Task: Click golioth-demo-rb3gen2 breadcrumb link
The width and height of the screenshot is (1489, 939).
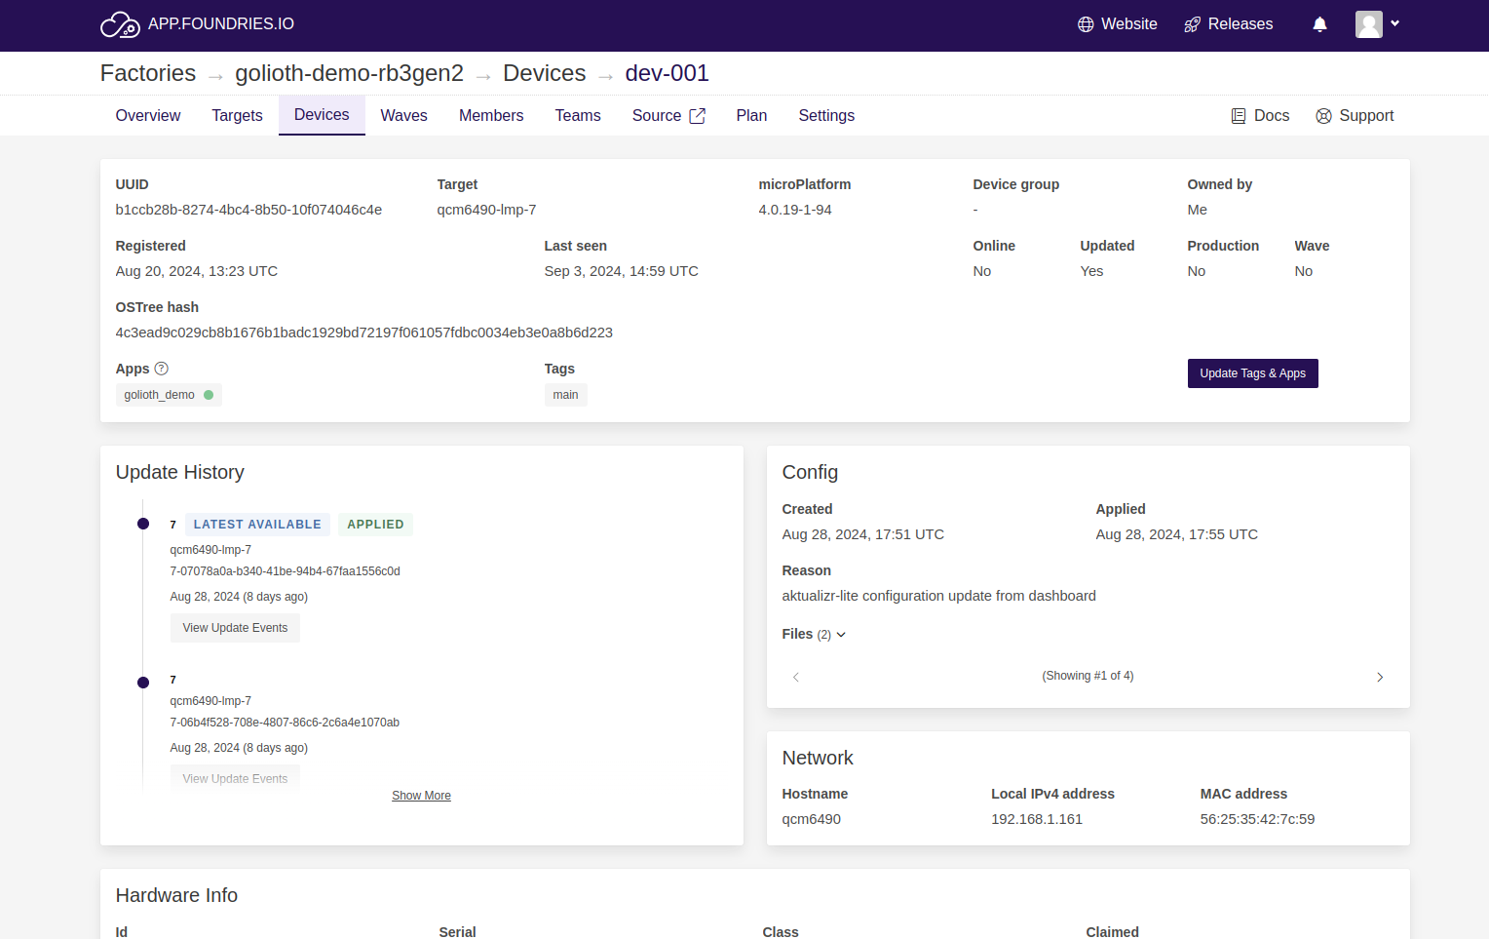Action: (349, 73)
